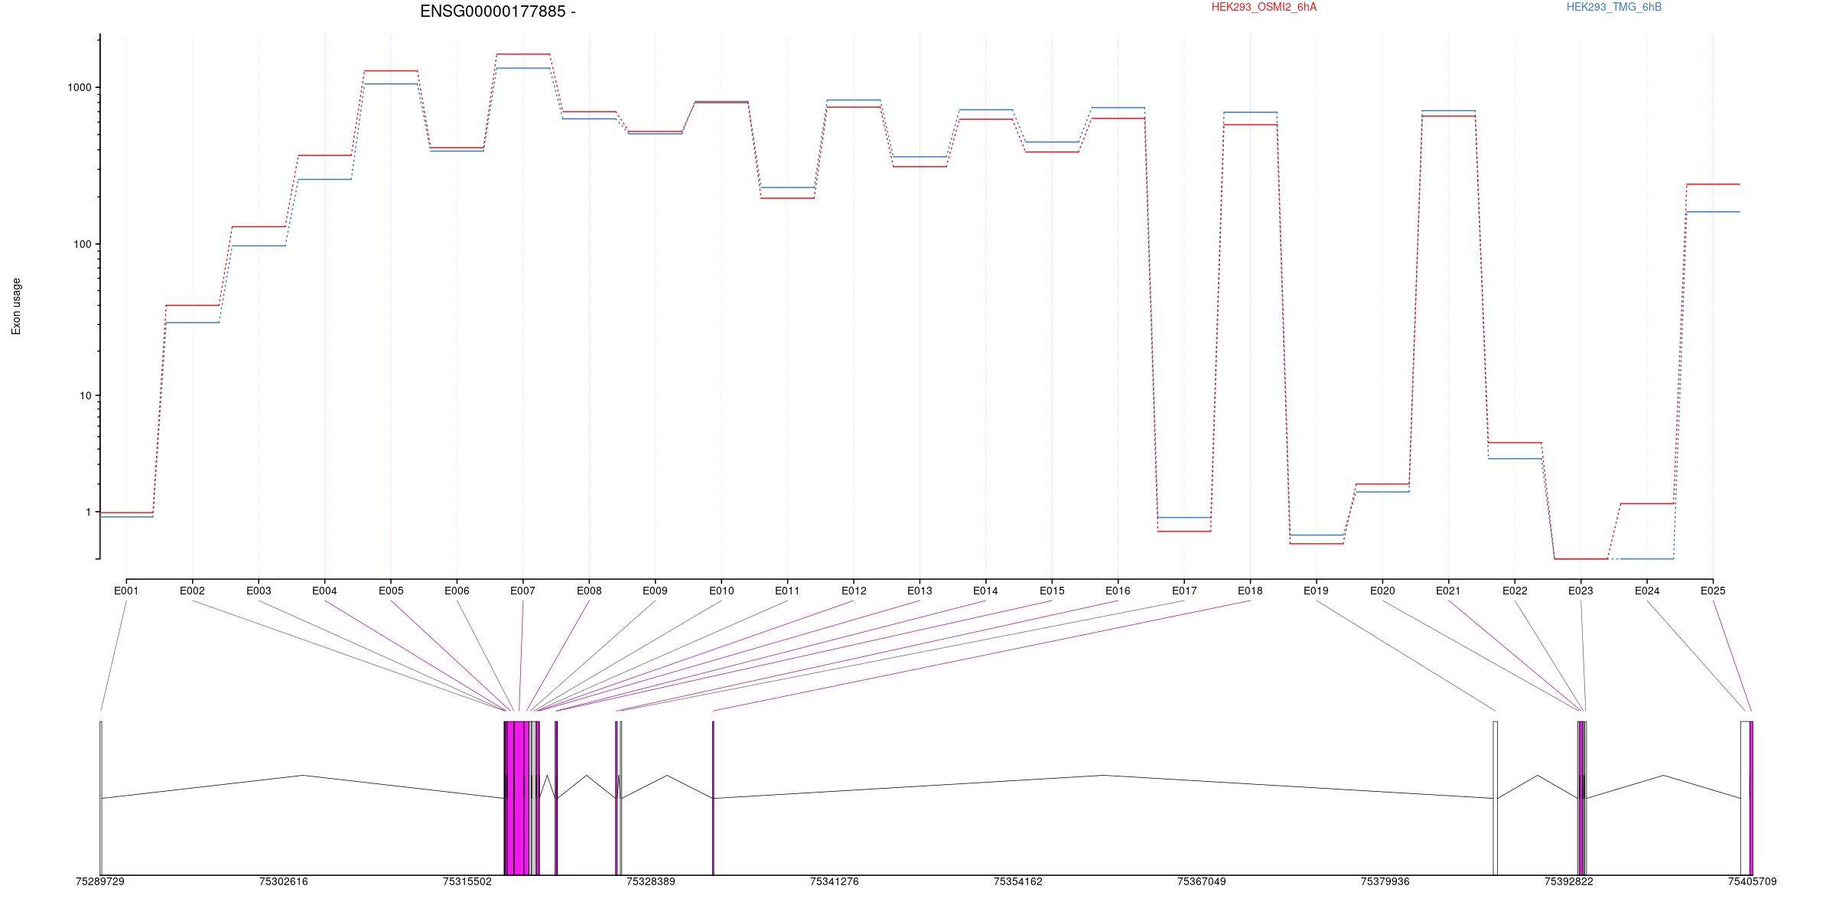
Task: Select exon label E013
Action: click(x=920, y=591)
